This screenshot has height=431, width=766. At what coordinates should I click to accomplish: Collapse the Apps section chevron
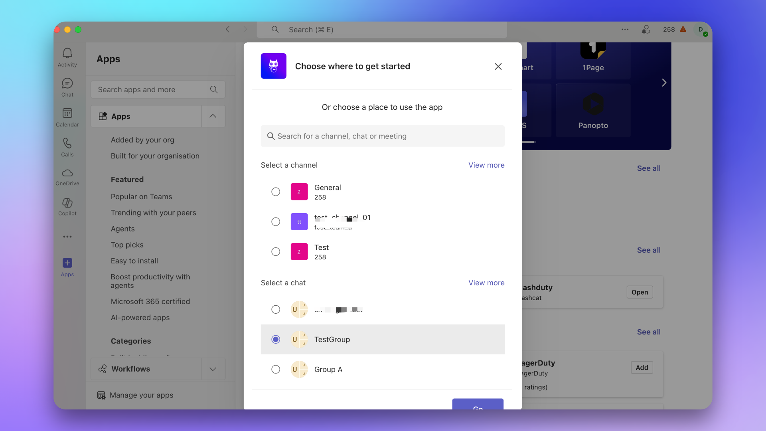tap(213, 116)
